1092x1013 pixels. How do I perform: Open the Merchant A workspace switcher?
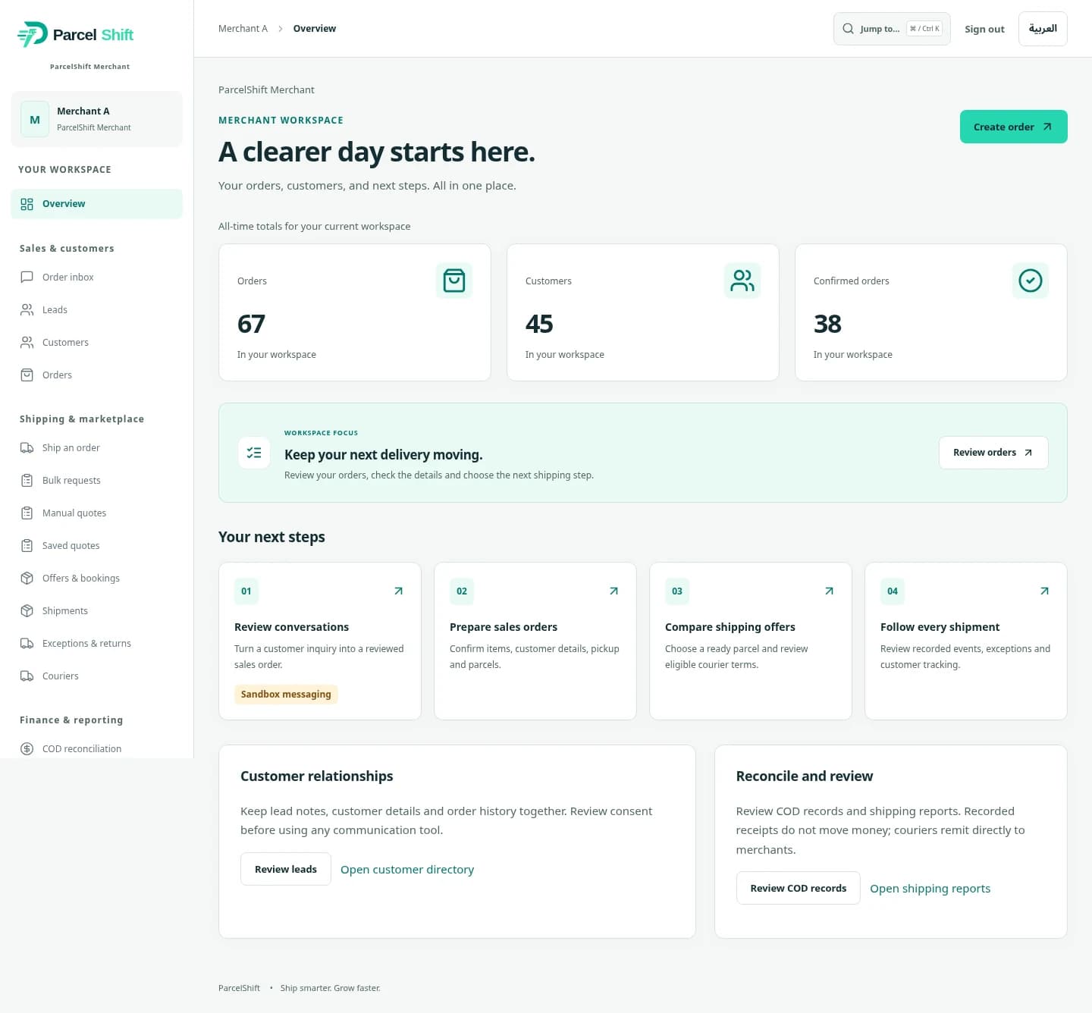(97, 120)
